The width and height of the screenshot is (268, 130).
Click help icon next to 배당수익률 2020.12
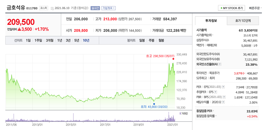click(x=223, y=102)
